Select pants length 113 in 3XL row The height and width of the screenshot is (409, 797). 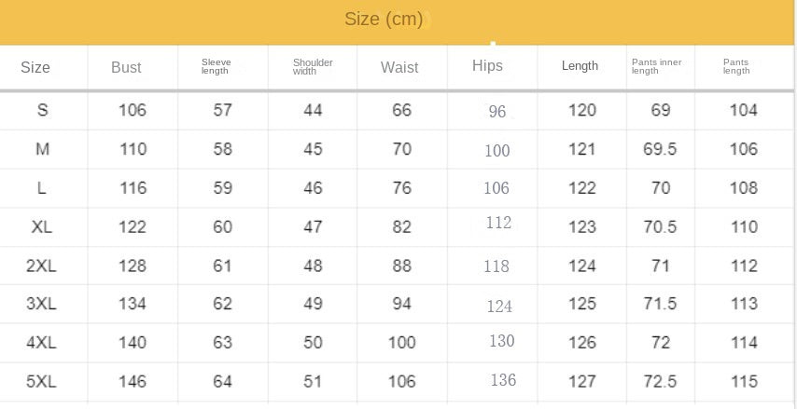tap(744, 304)
